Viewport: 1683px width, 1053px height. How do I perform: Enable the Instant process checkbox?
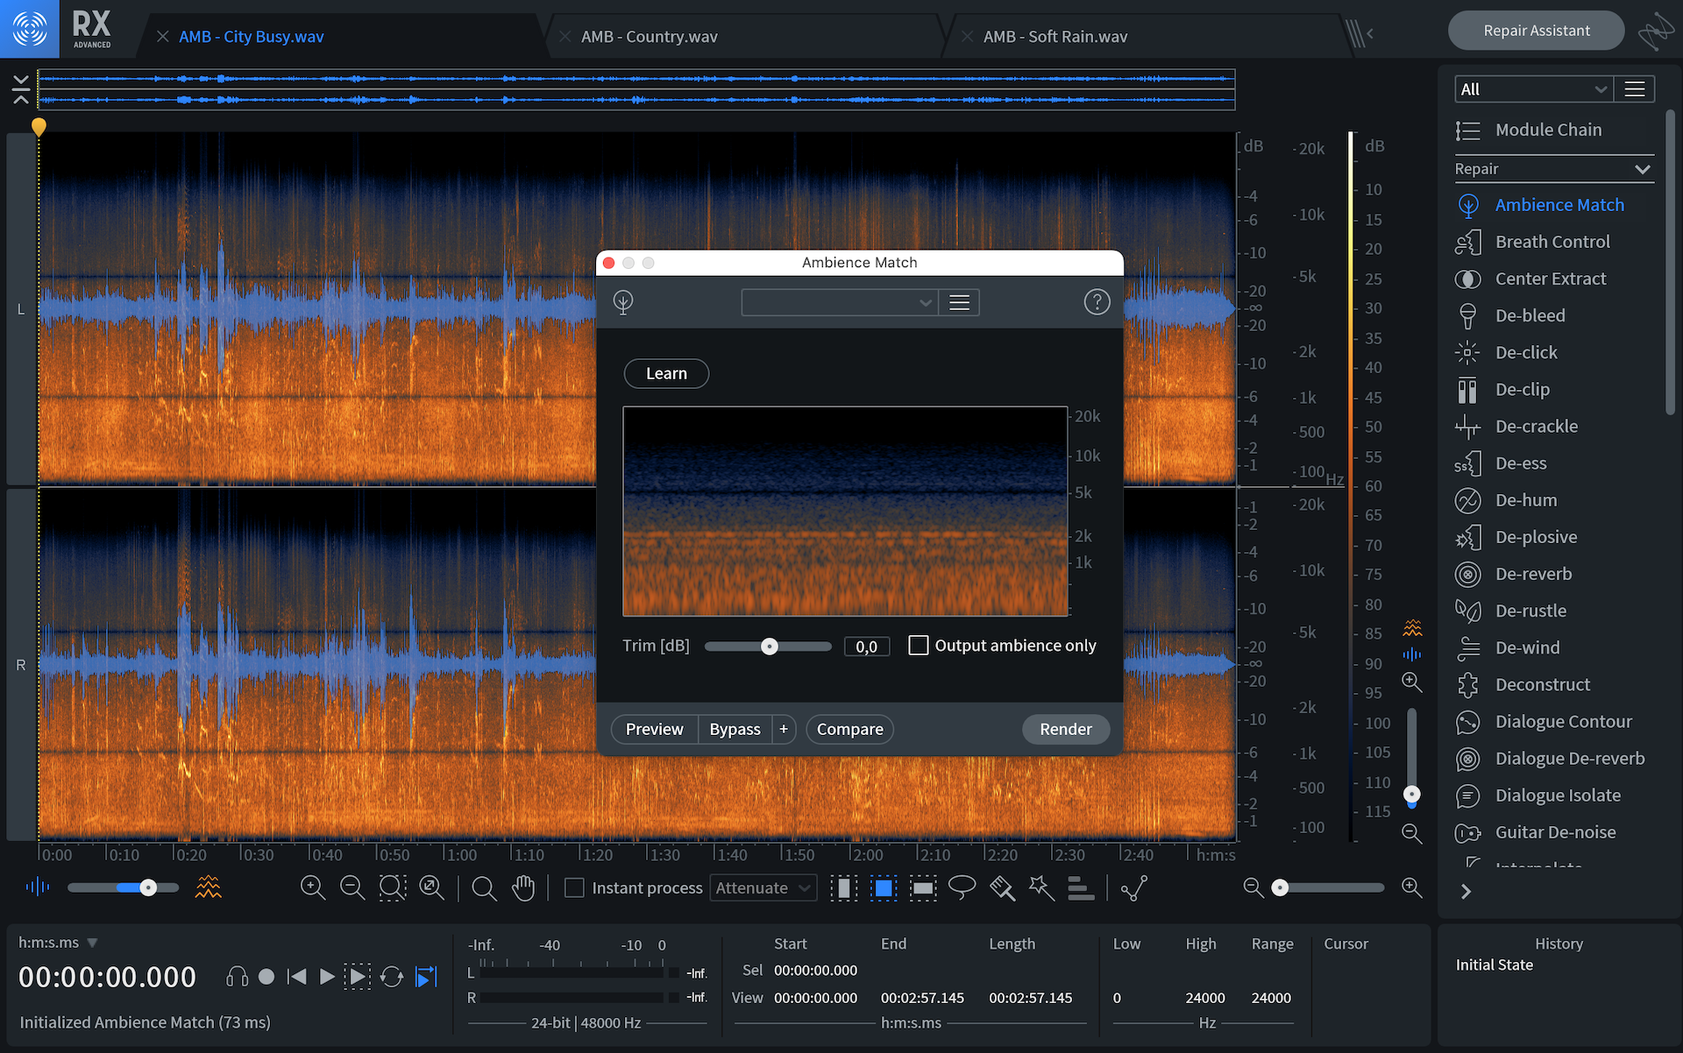point(574,887)
